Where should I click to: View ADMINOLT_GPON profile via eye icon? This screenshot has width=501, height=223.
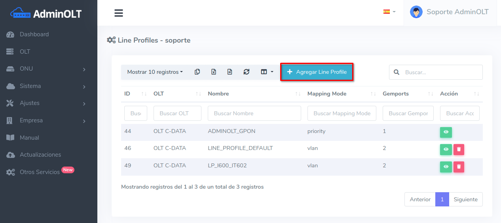[446, 132]
